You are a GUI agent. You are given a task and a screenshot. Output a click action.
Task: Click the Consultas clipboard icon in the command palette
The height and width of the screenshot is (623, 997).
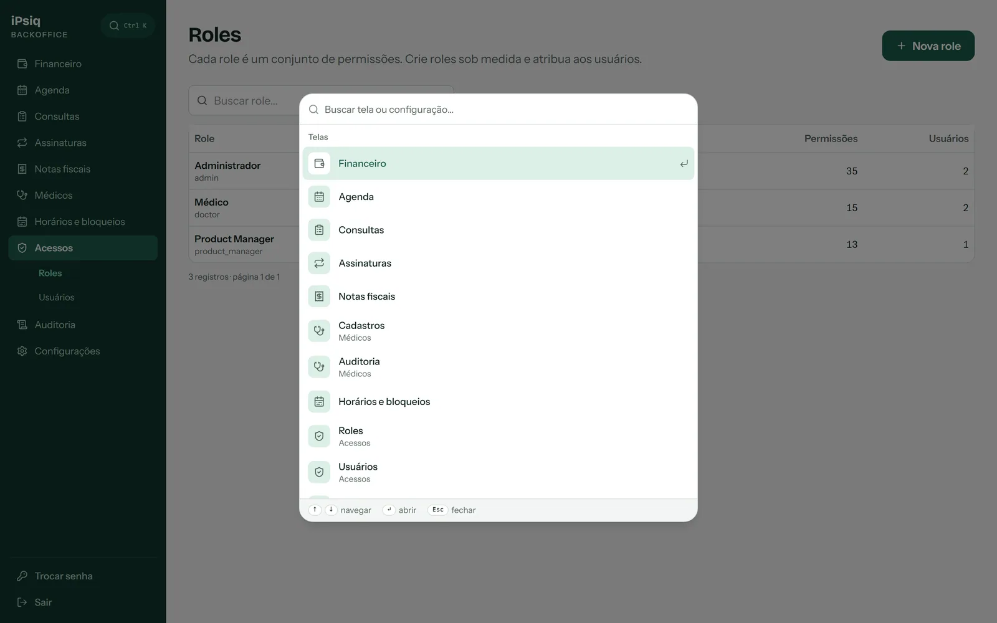319,230
